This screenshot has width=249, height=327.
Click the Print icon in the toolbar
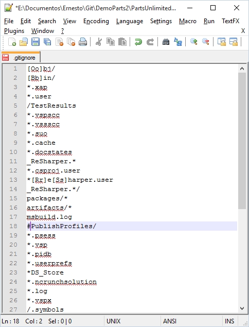[83, 42]
